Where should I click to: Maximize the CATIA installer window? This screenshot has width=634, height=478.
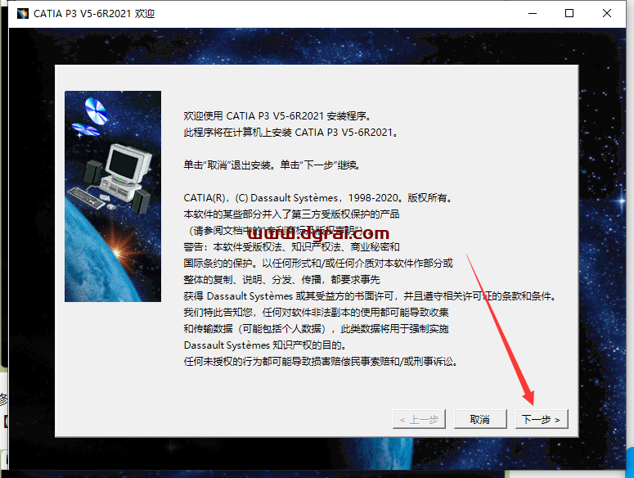(x=569, y=13)
